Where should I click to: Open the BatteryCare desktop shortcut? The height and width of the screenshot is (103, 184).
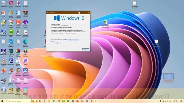[3, 90]
